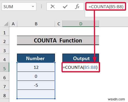Select the cell containing 0
The image size is (128, 102).
coord(36,76)
